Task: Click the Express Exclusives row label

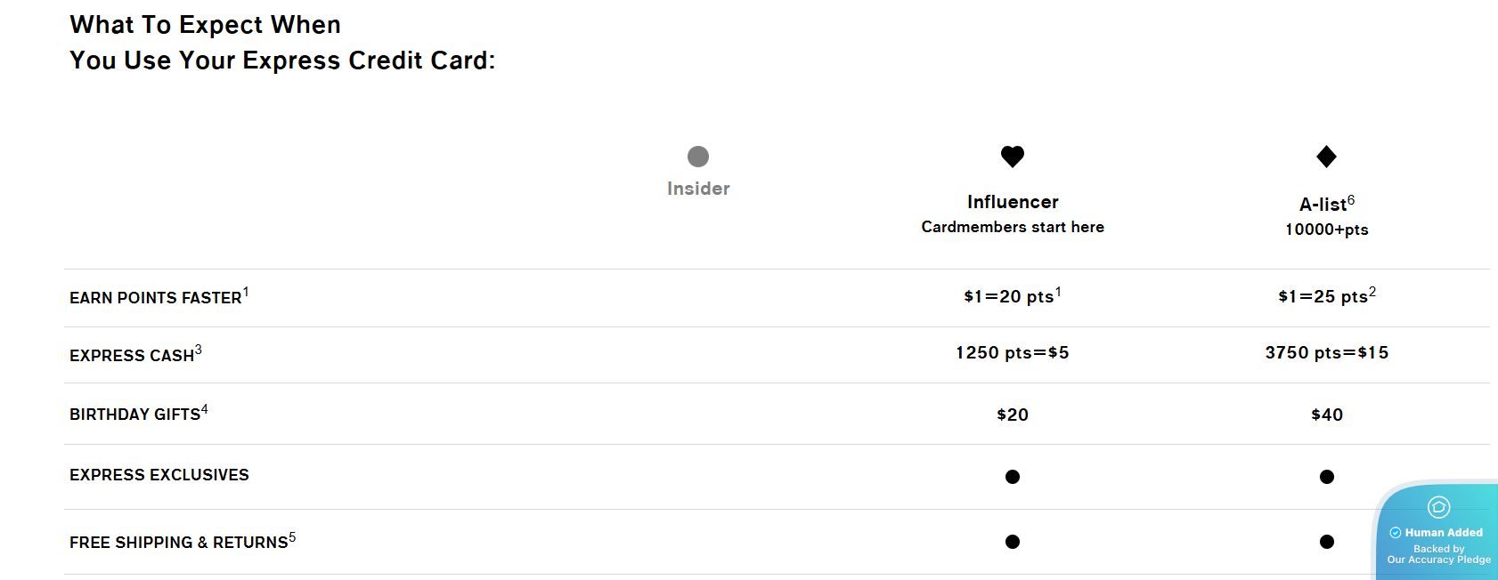Action: (159, 475)
